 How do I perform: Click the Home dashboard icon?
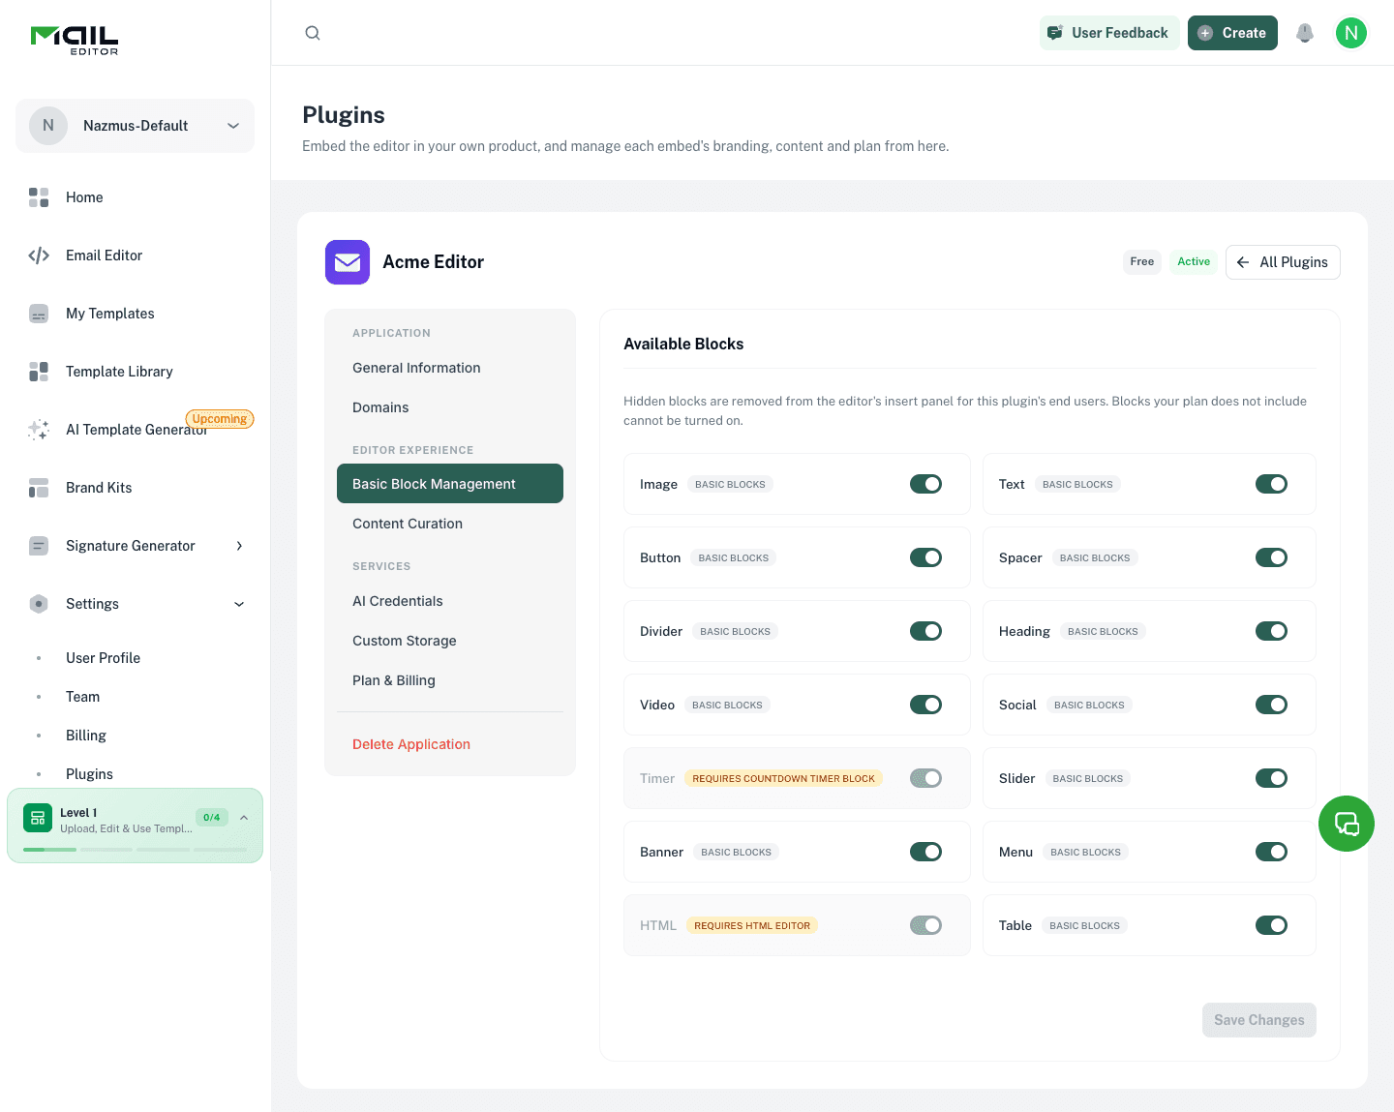click(x=39, y=197)
